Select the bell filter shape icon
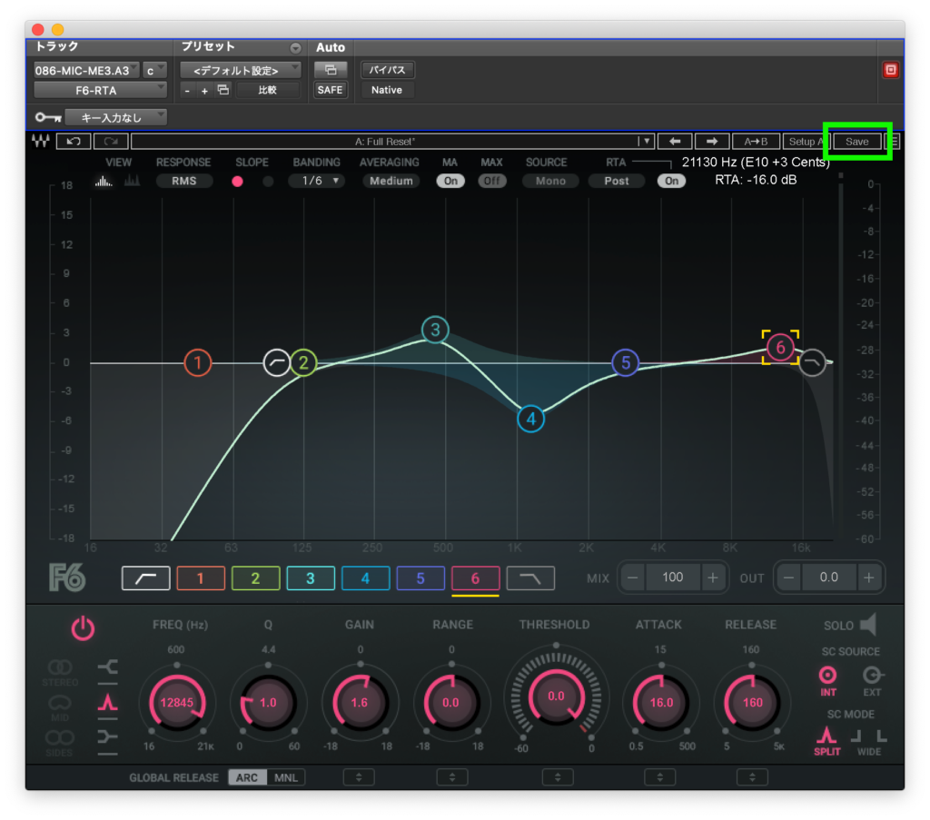This screenshot has width=930, height=820. pos(107,702)
